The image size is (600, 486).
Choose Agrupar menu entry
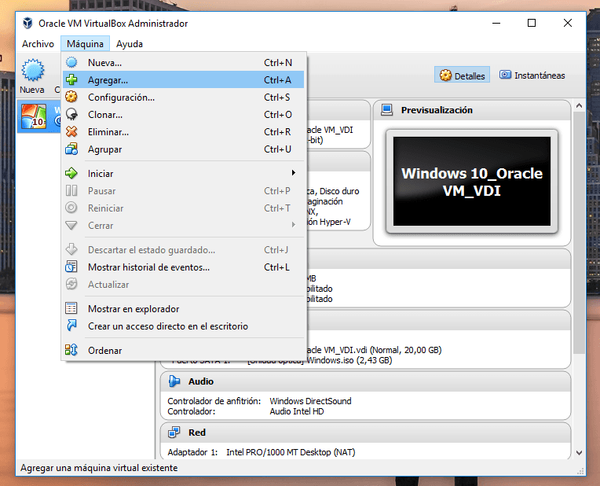click(184, 149)
